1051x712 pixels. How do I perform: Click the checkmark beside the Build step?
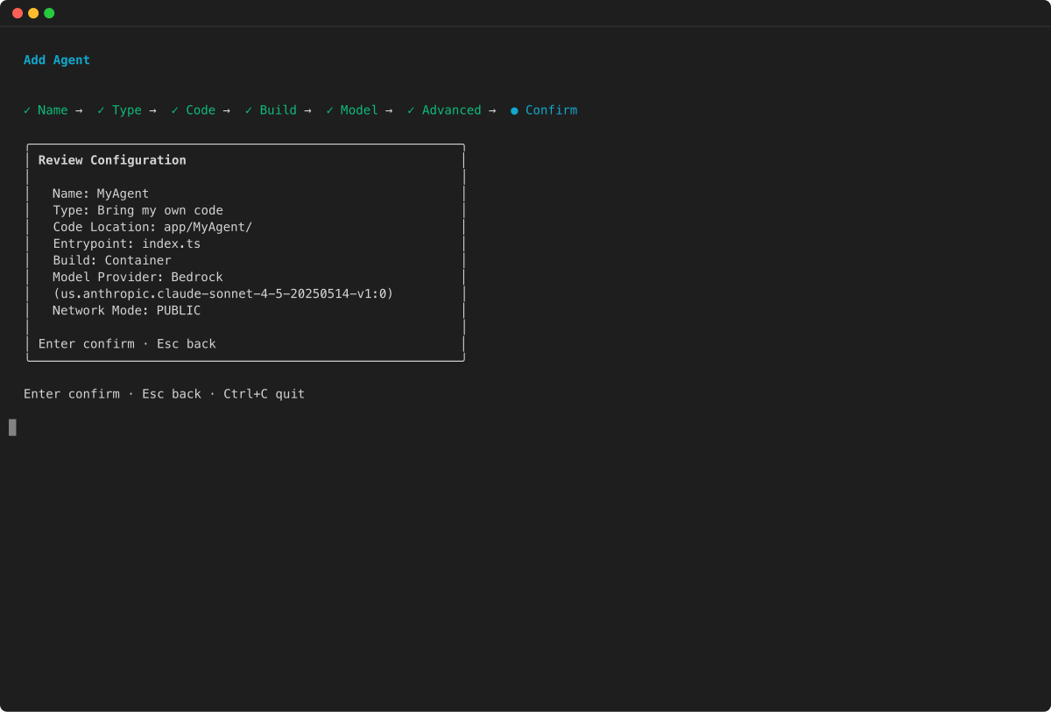(249, 110)
